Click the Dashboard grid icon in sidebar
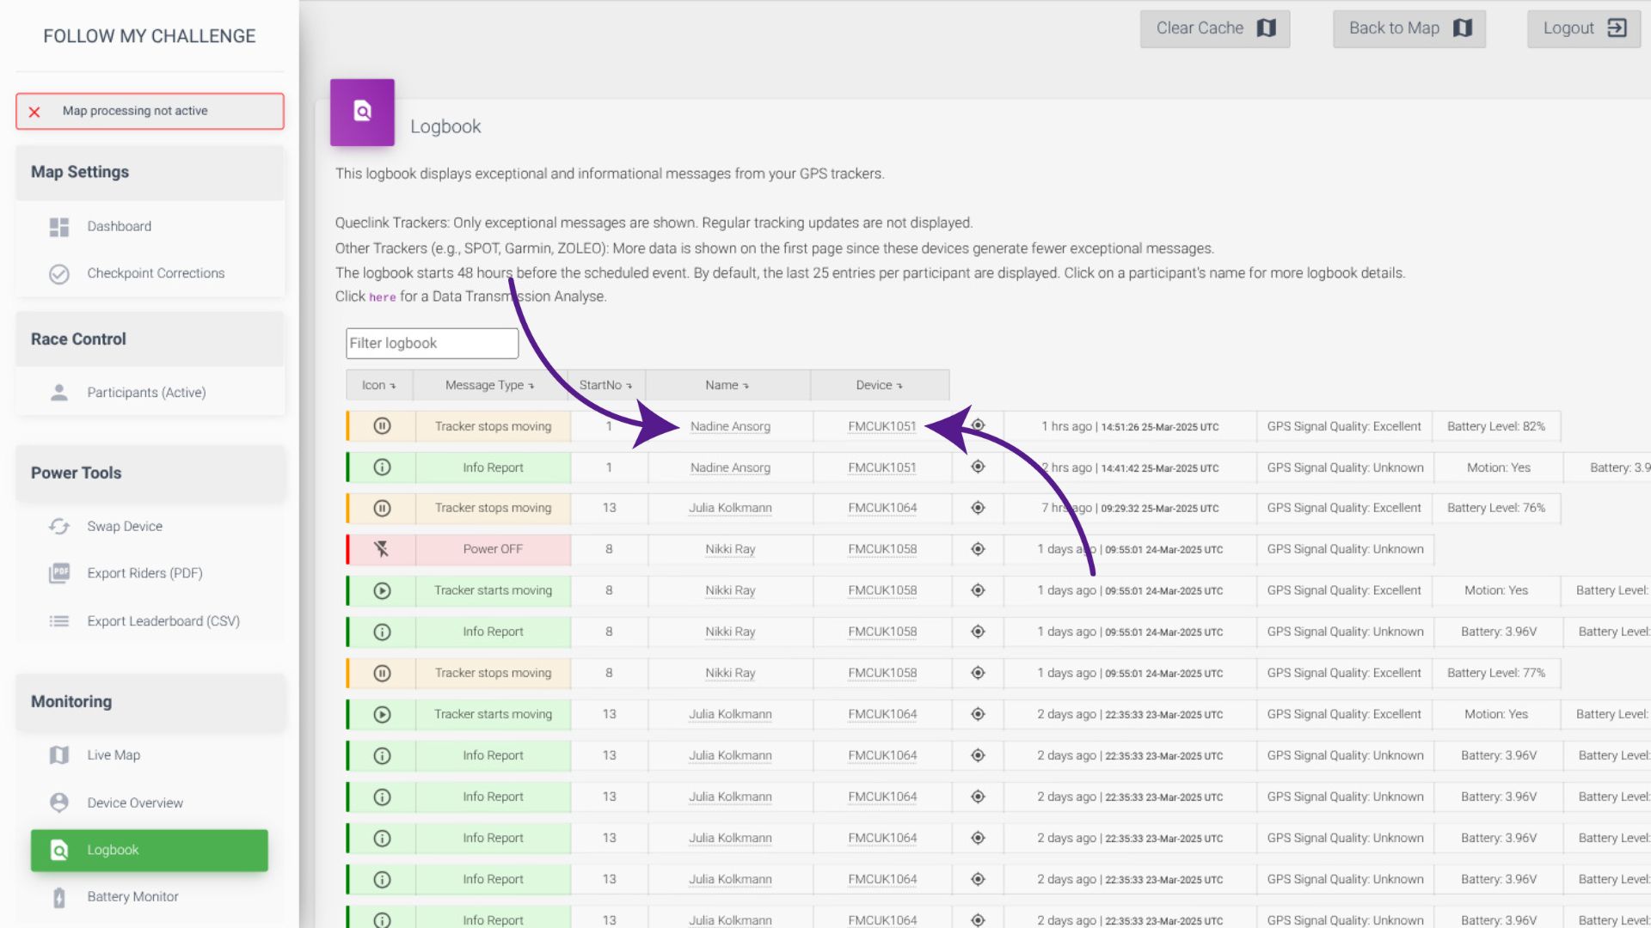The image size is (1651, 928). (58, 227)
